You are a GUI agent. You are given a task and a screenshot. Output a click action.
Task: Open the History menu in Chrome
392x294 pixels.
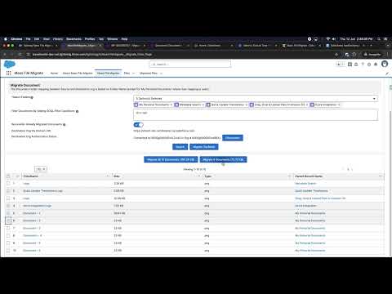point(58,39)
